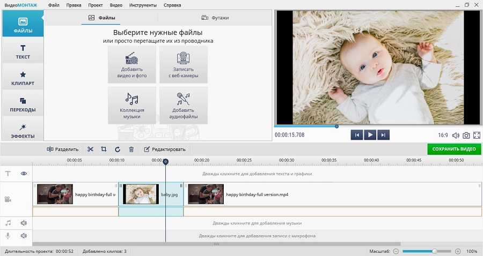The width and height of the screenshot is (483, 256).
Task: Switch to the Футажи tab
Action: tap(215, 18)
